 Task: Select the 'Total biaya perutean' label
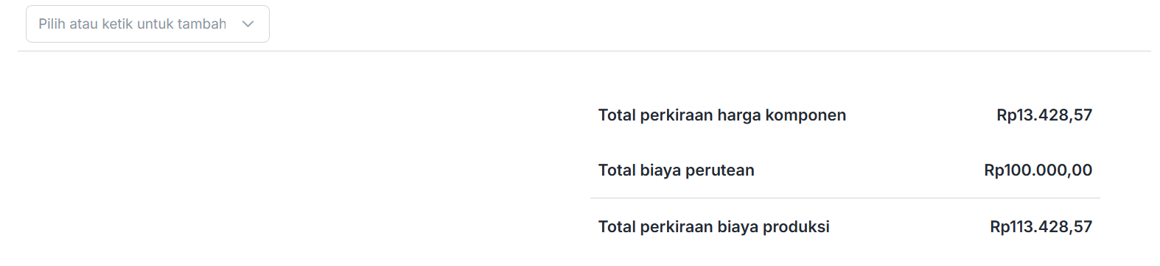click(677, 170)
